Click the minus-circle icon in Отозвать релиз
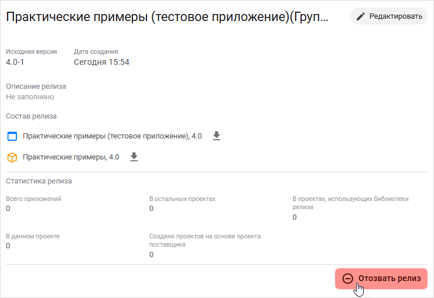This screenshot has height=298, width=434. coord(348,278)
